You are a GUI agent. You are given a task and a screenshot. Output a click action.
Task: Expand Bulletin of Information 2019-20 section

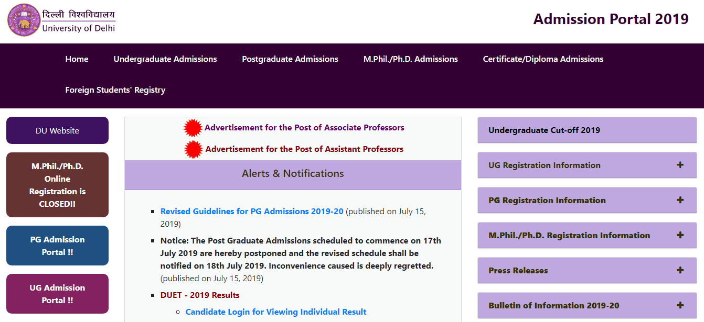click(x=680, y=305)
